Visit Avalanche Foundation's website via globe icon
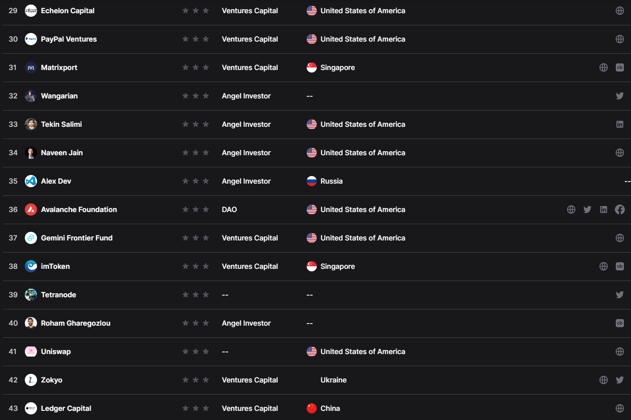This screenshot has width=631, height=420. [x=571, y=209]
